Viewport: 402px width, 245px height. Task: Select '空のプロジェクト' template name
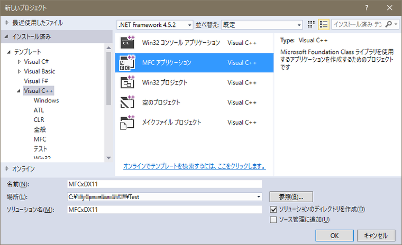click(x=161, y=102)
